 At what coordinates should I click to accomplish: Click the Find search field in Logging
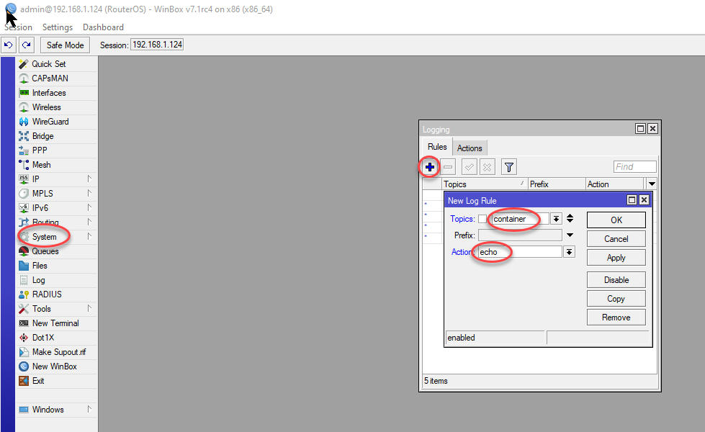634,167
